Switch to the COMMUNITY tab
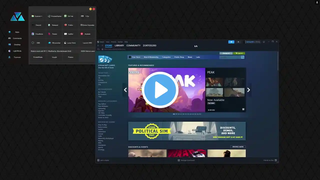 (133, 45)
